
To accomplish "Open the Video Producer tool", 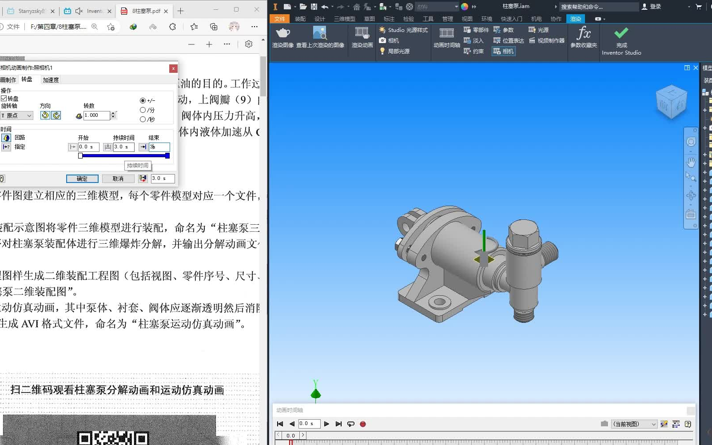I will pyautogui.click(x=546, y=40).
